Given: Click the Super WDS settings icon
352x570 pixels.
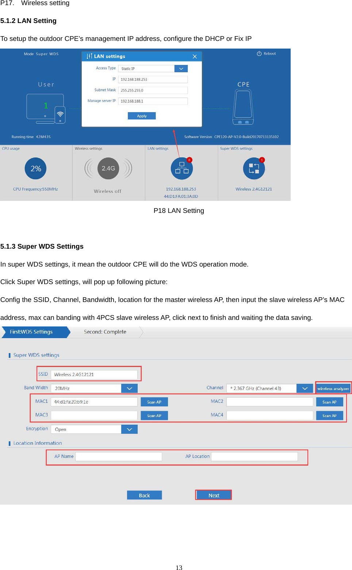Looking at the screenshot, I should coord(254,168).
